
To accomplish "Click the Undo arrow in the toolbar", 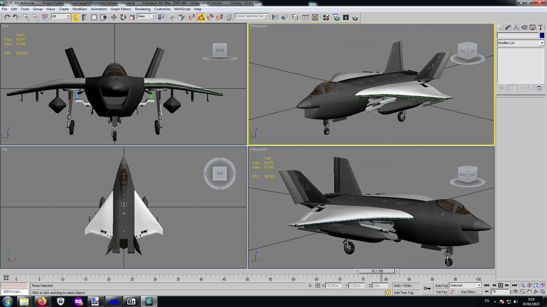I will [7, 17].
